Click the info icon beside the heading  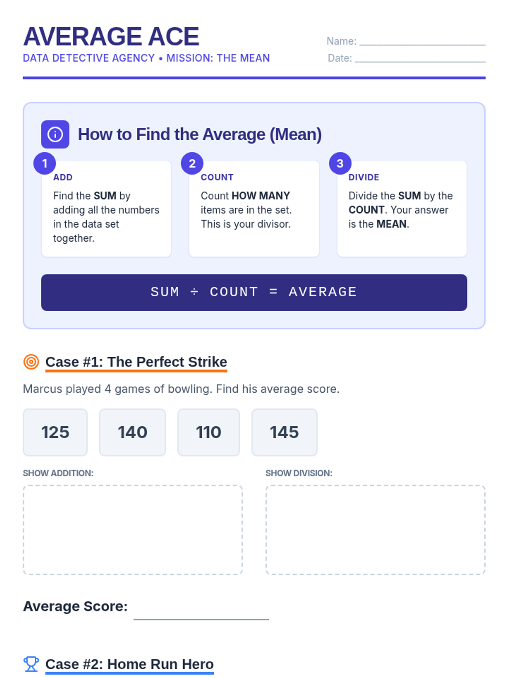pyautogui.click(x=55, y=134)
